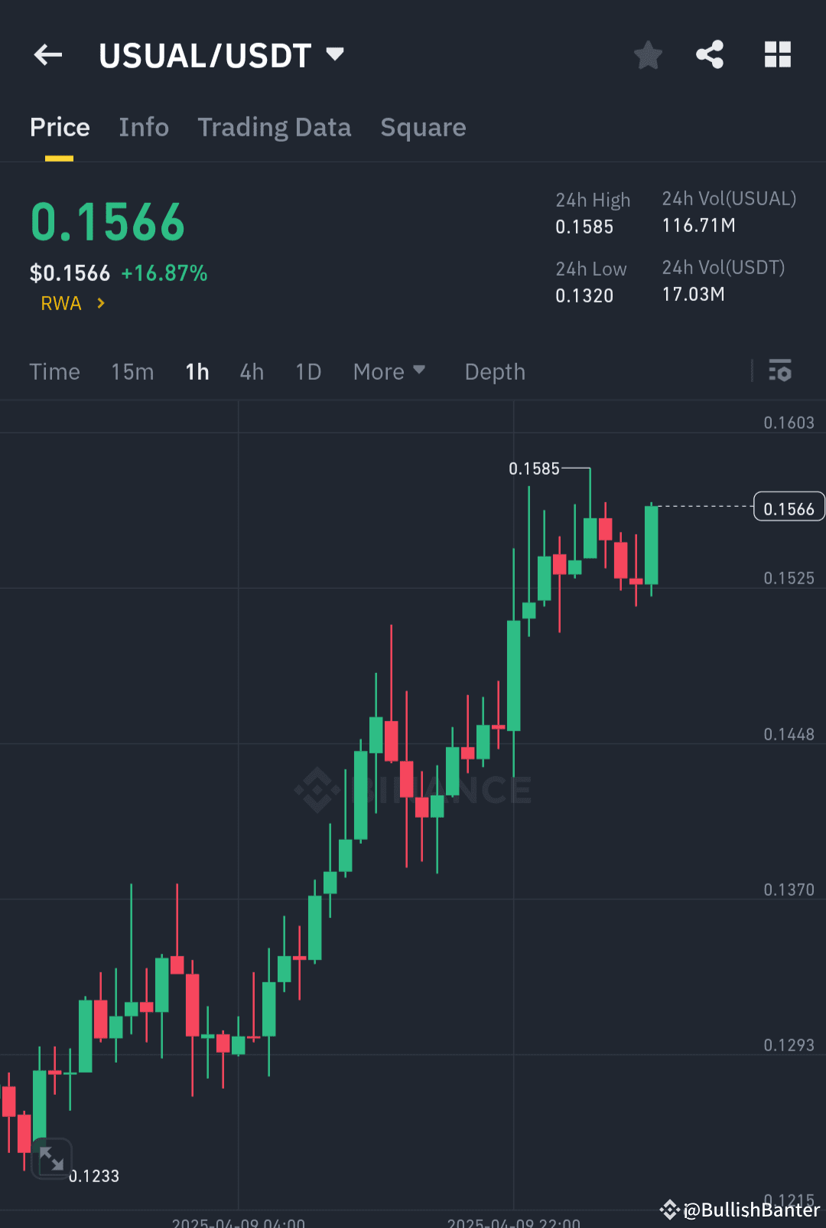
Task: Open the share options icon
Action: pos(710,54)
